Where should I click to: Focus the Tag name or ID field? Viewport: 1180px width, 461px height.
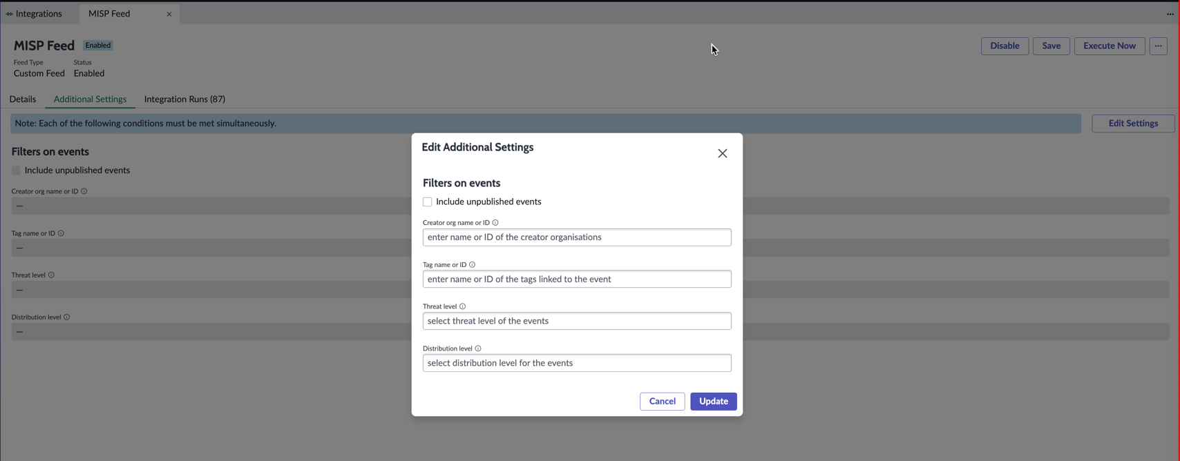[577, 279]
